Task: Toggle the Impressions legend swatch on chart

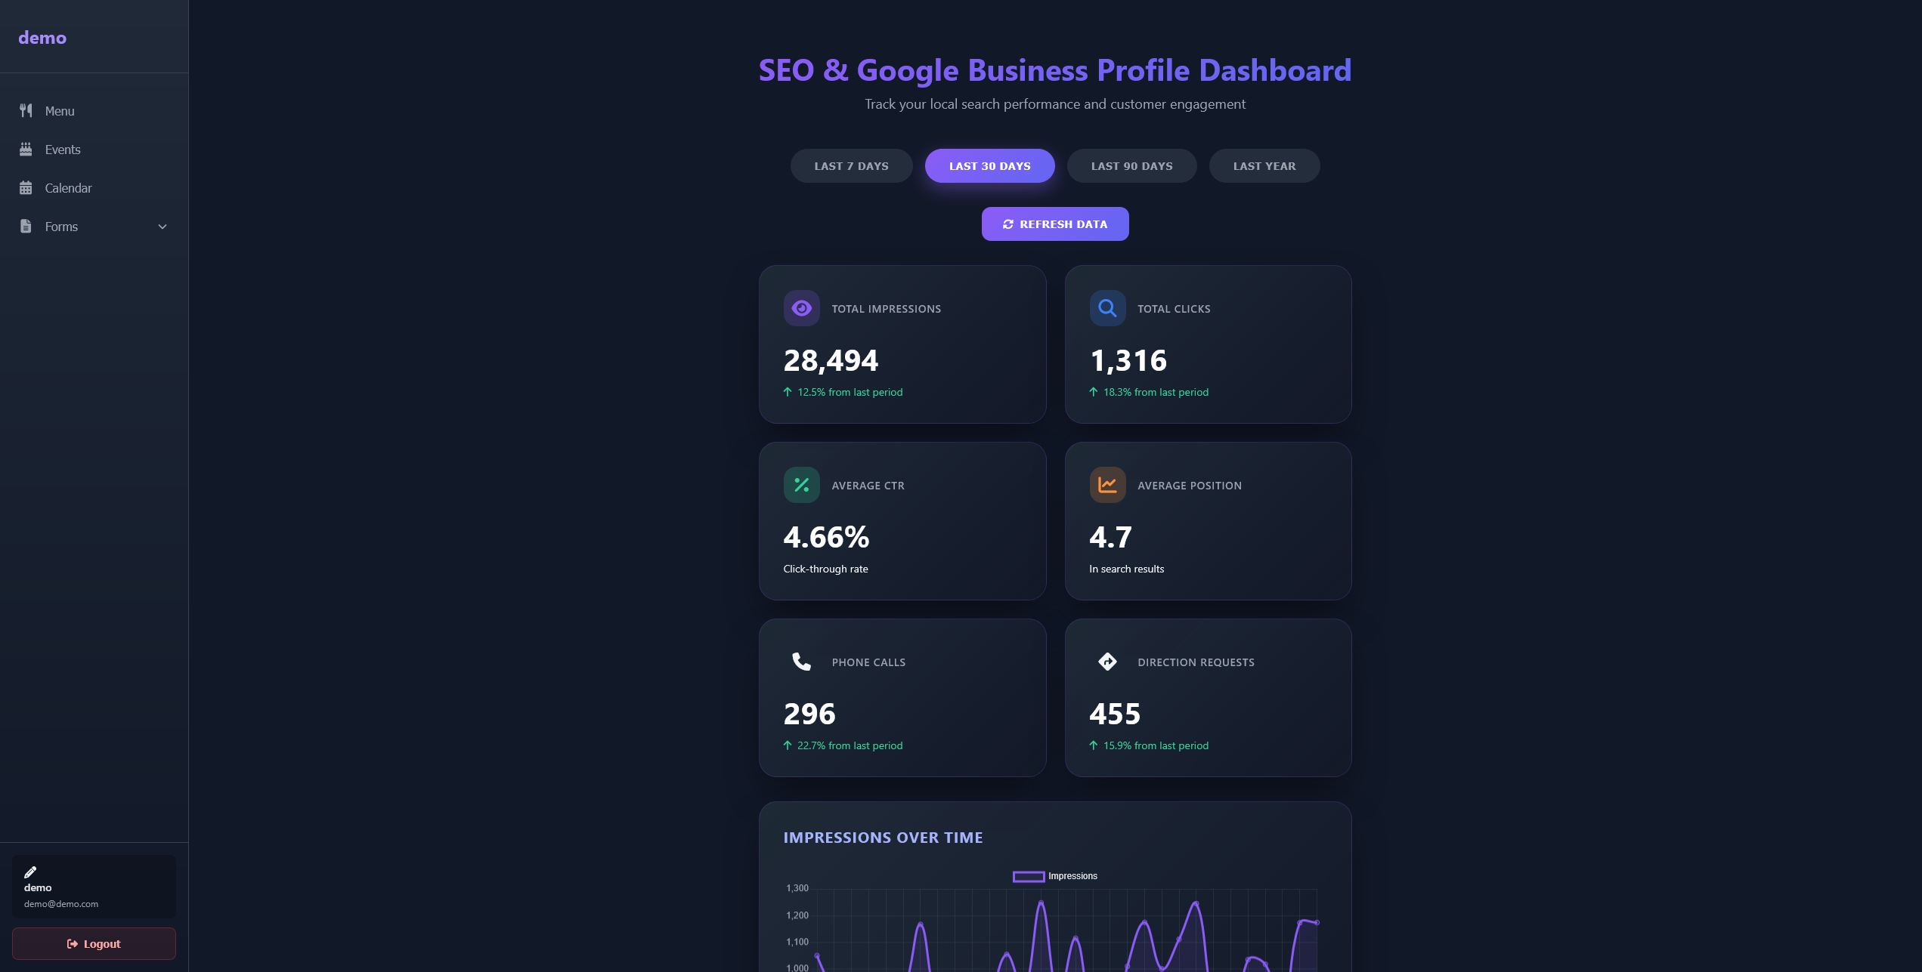Action: (1028, 876)
